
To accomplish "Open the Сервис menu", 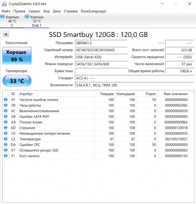I will (x=34, y=11).
